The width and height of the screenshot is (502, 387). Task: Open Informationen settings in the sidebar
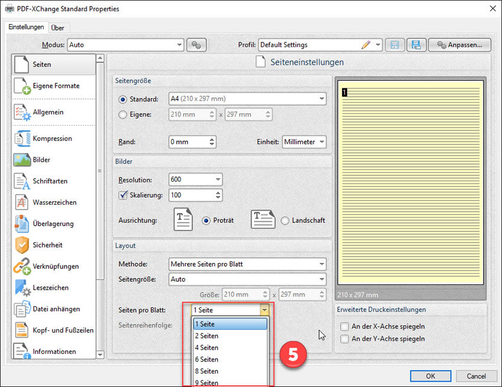(54, 351)
